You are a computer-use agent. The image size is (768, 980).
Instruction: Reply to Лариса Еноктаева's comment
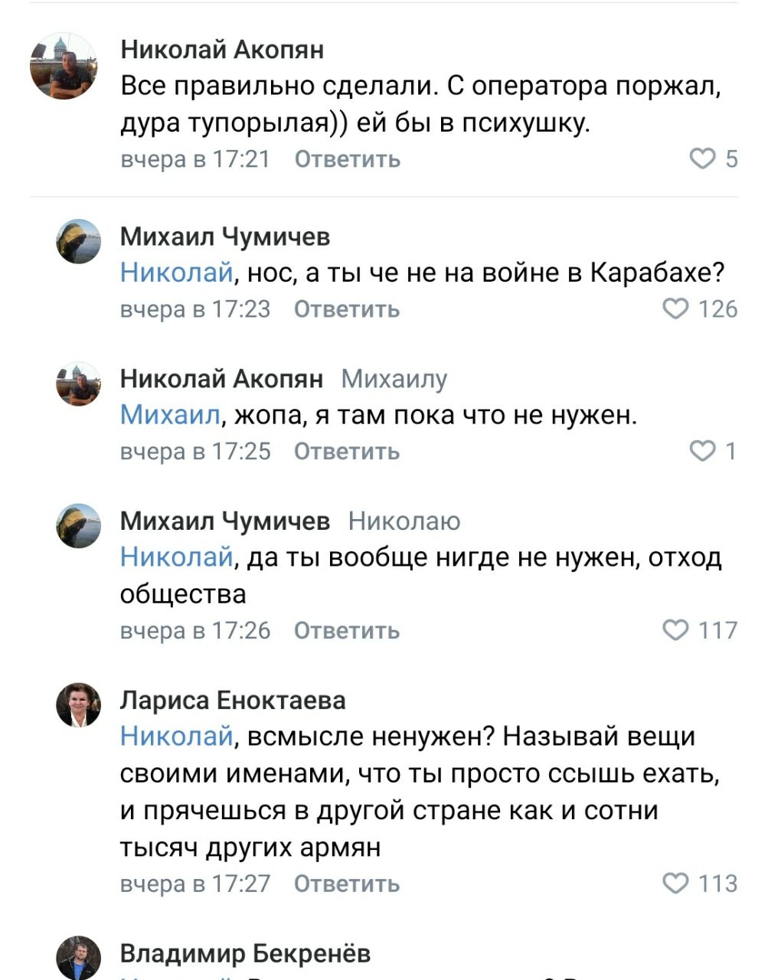click(x=347, y=884)
